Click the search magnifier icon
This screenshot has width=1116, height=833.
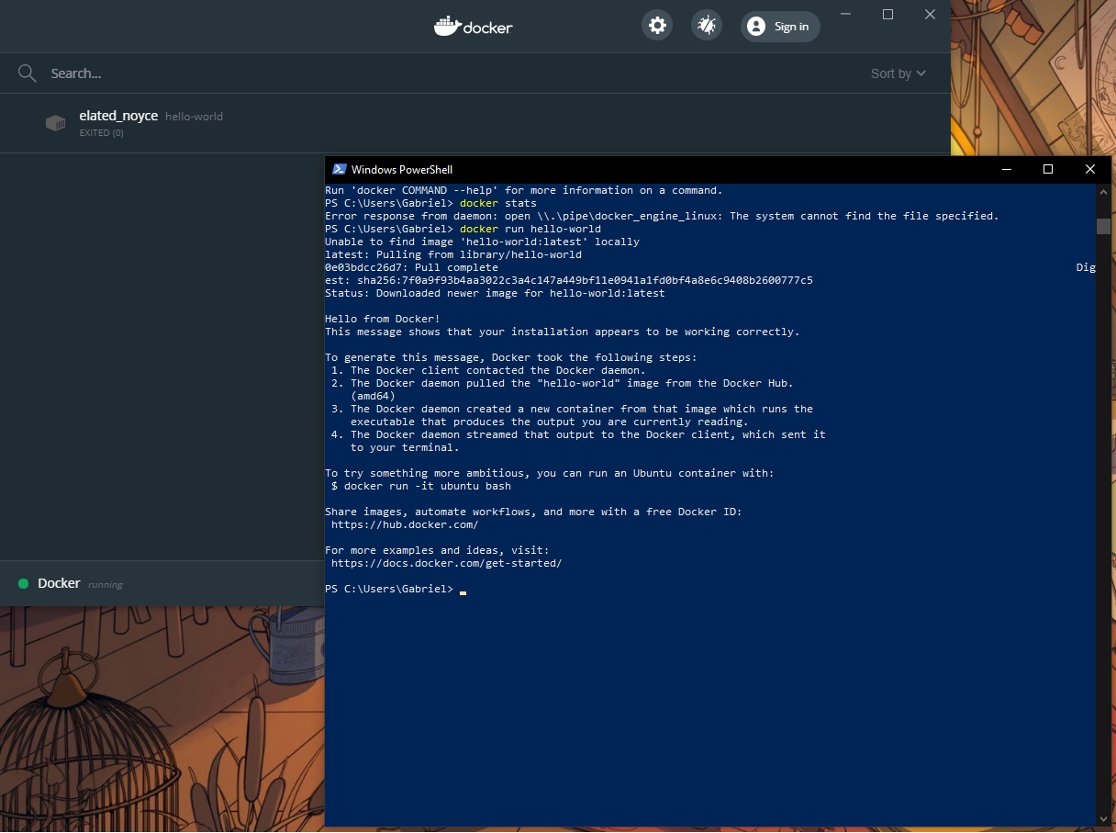(27, 73)
